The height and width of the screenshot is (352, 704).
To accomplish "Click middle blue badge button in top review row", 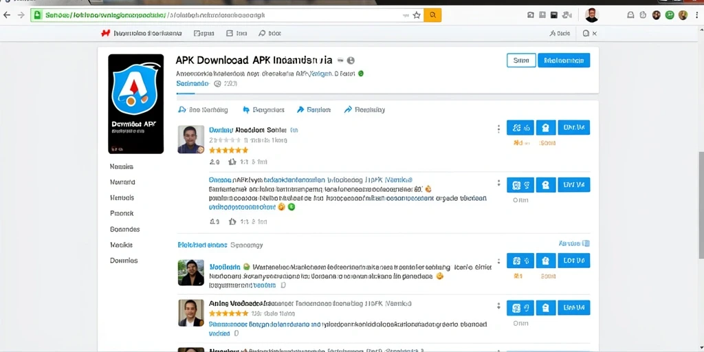I will click(545, 127).
